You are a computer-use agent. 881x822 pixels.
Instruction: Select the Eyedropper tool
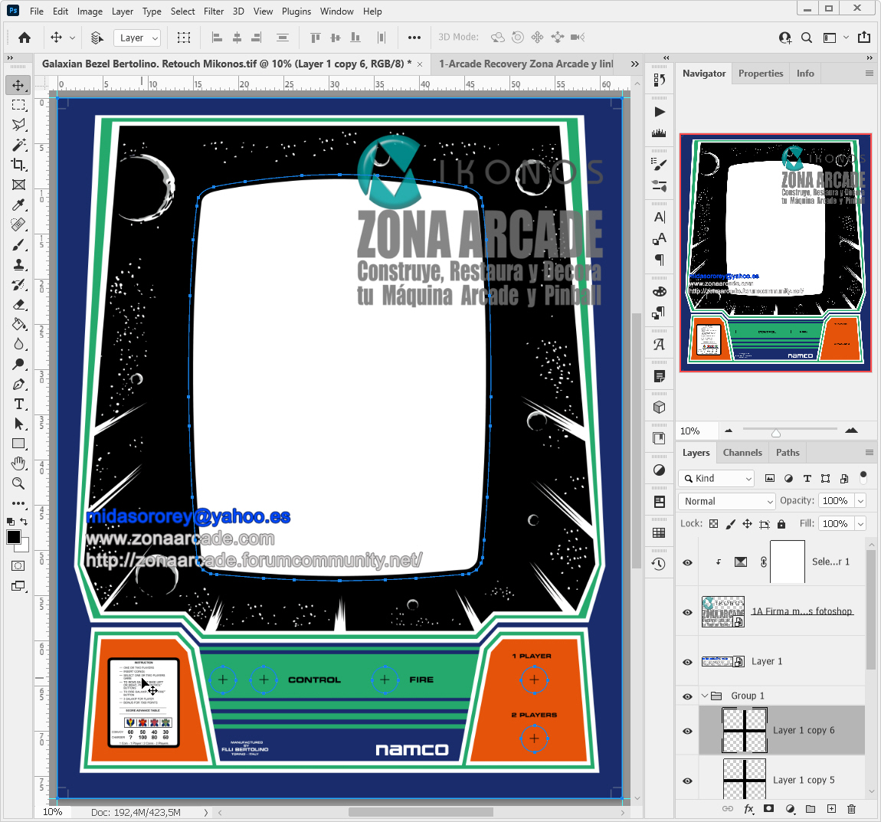pyautogui.click(x=18, y=205)
